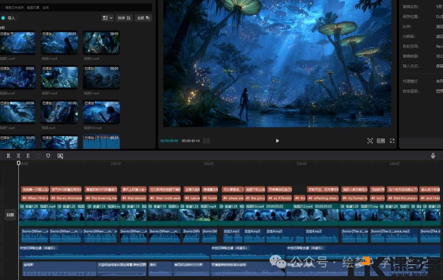
Task: Click the 00:00:00:00 current timecode
Action: coord(169,141)
